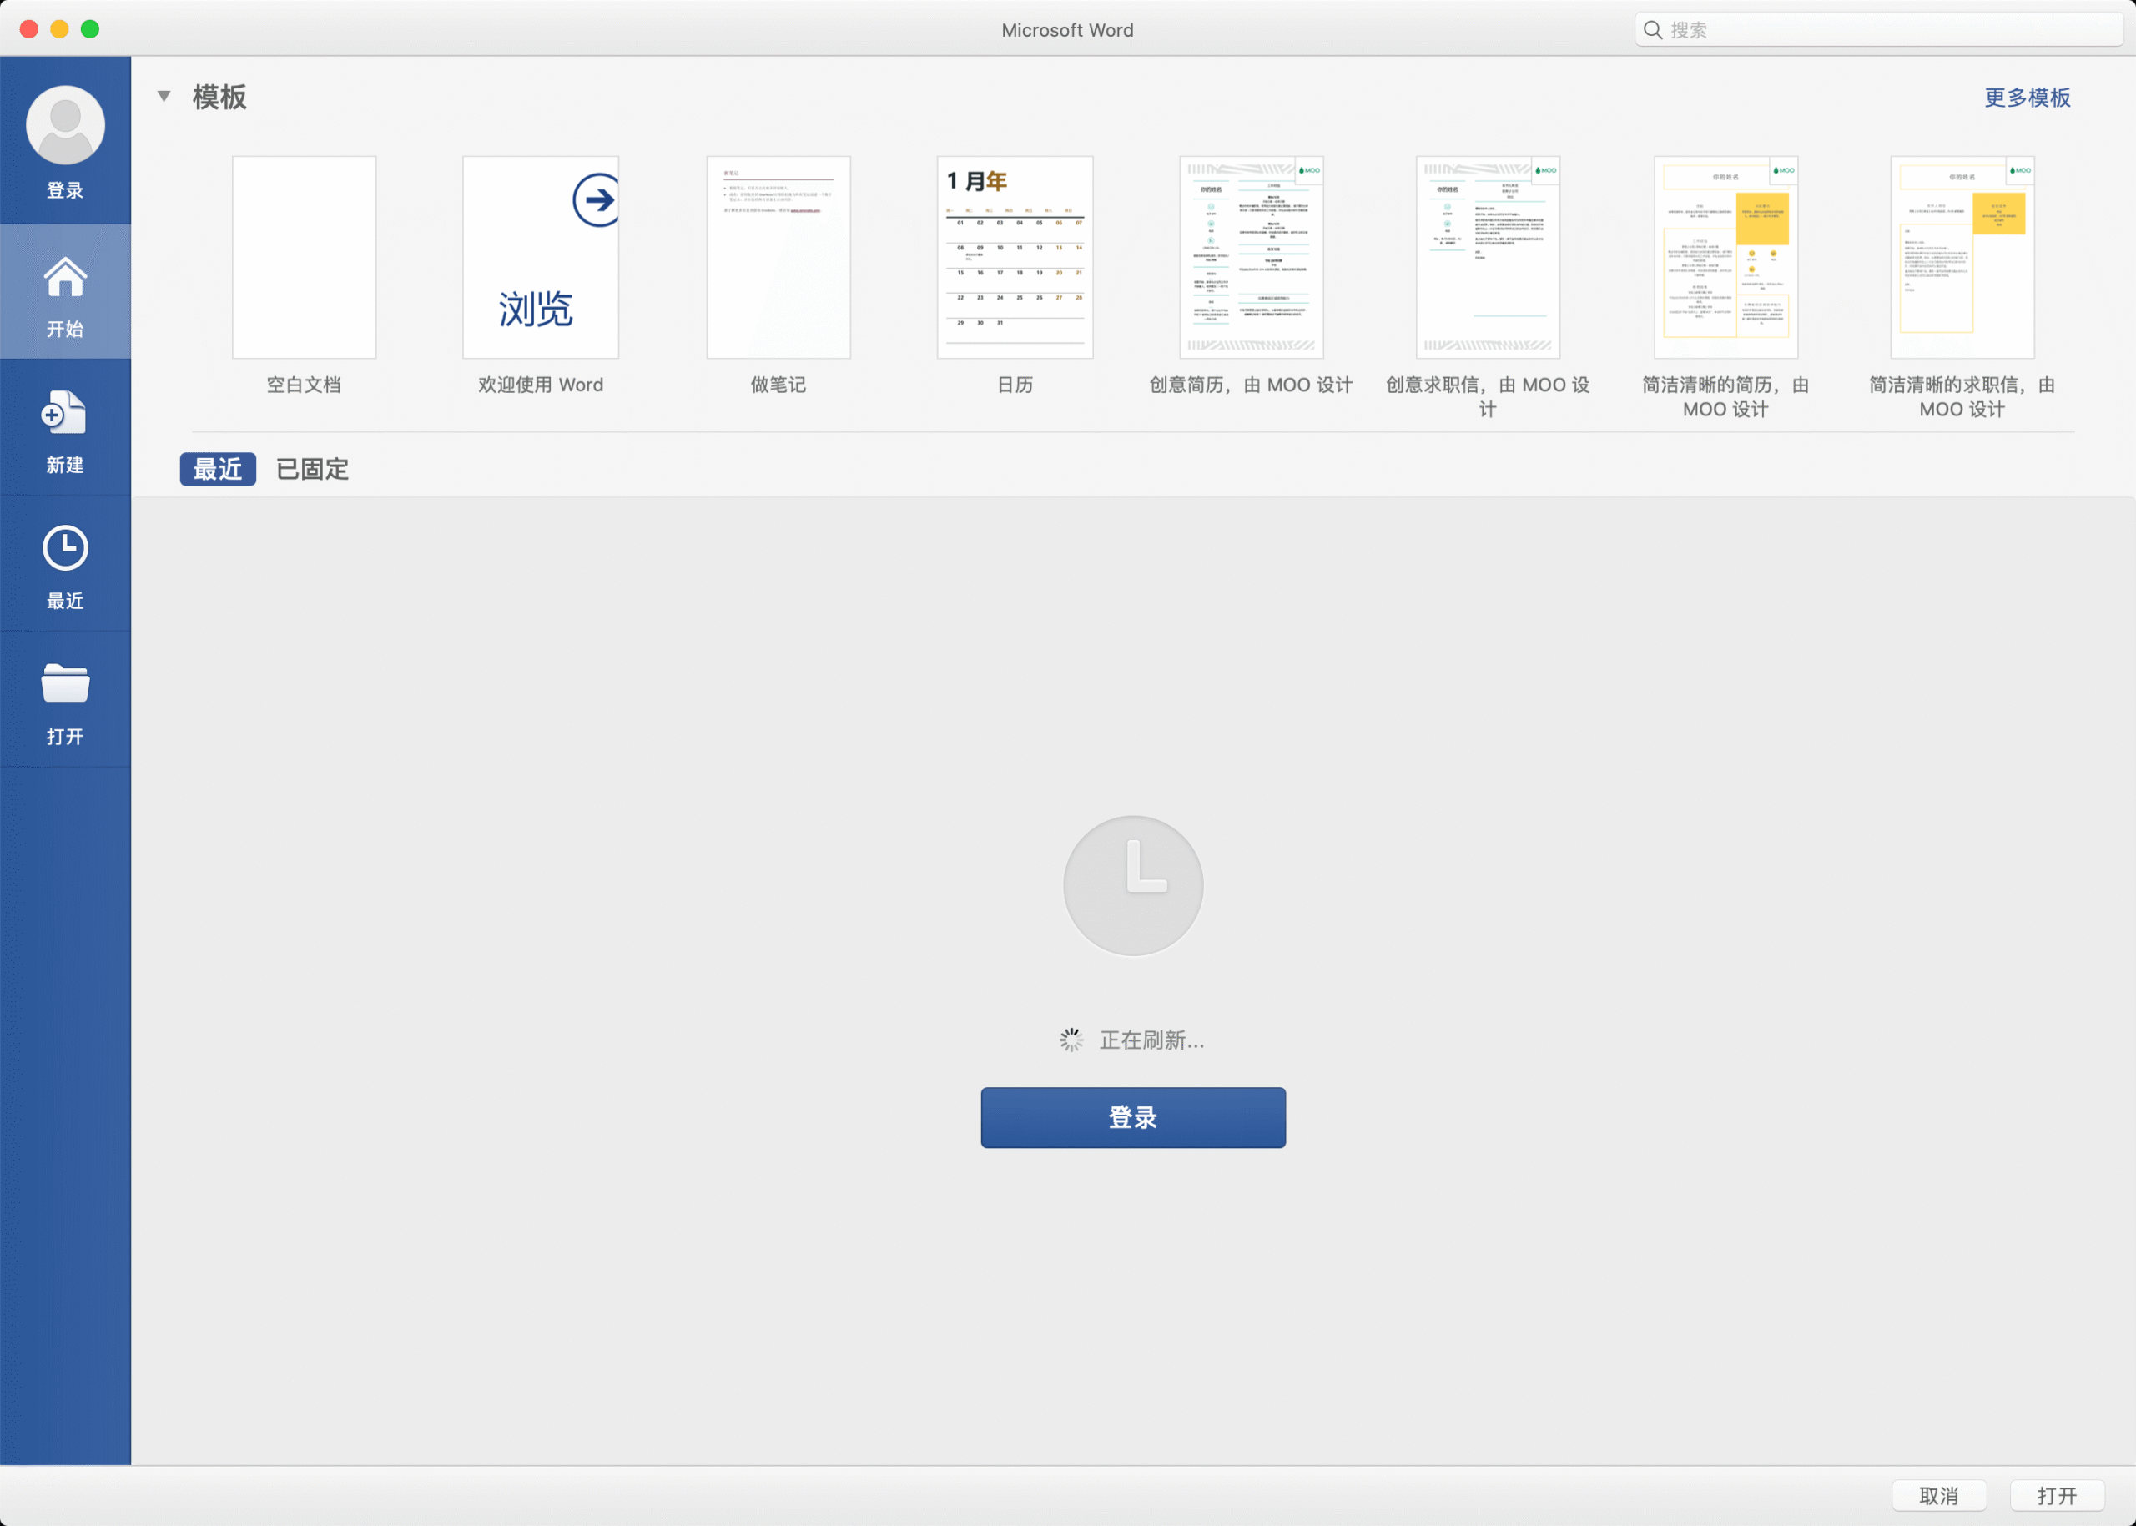Select the 最近 tab above the file list
Viewport: 2136px width, 1526px height.
point(217,468)
